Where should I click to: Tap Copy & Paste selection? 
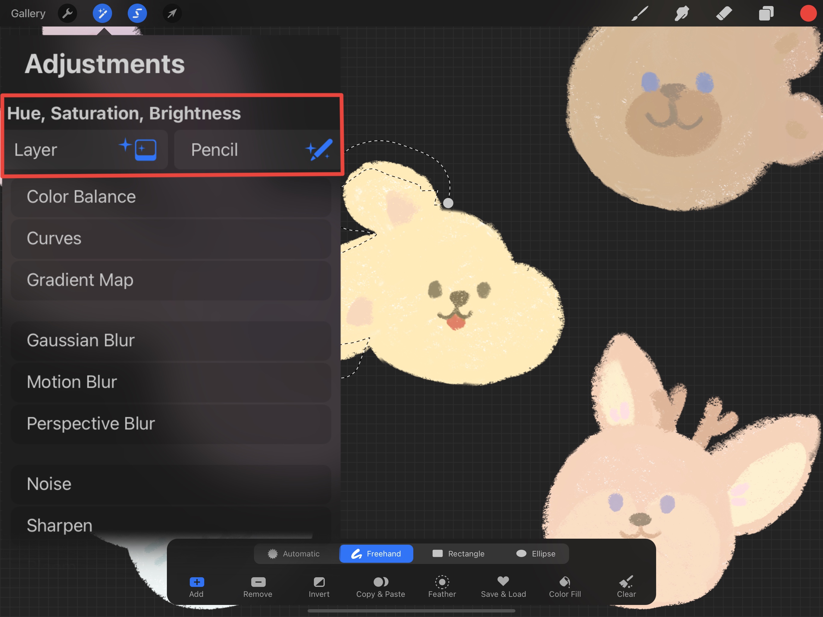pyautogui.click(x=380, y=587)
